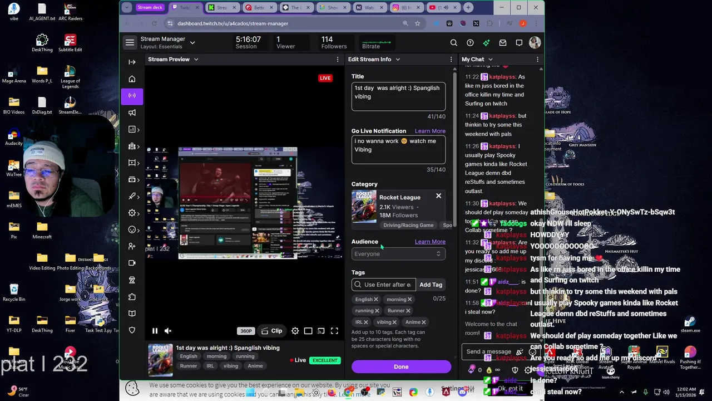Click the stream Title text field
Screen dimensions: 712x401
(398, 97)
